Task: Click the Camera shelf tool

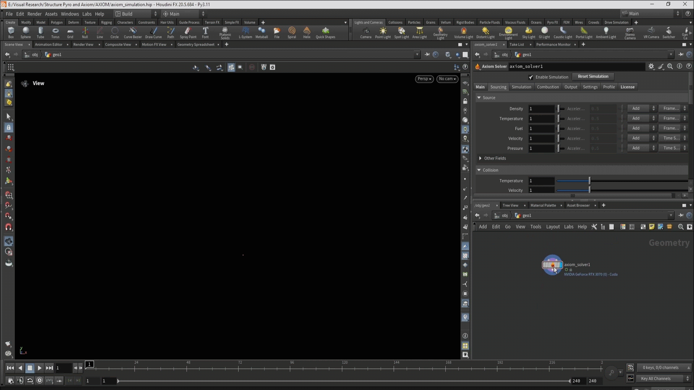Action: [365, 32]
